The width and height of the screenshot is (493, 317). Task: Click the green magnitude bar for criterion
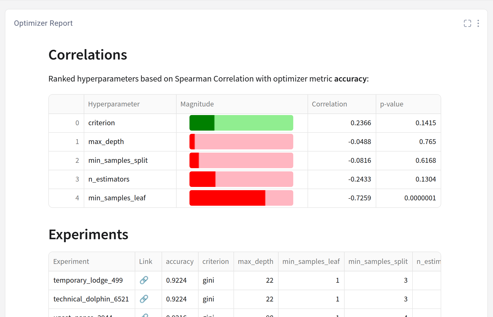202,123
